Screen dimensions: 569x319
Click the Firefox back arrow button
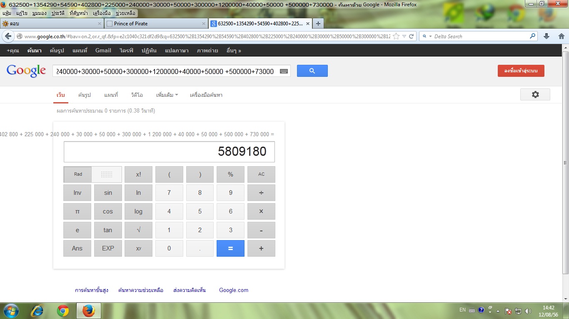click(x=8, y=36)
